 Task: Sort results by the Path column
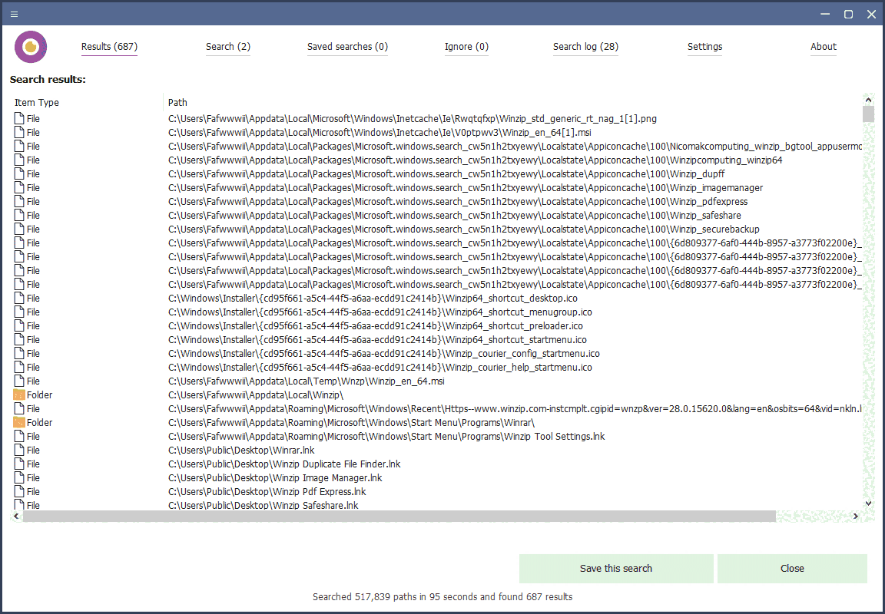[177, 102]
